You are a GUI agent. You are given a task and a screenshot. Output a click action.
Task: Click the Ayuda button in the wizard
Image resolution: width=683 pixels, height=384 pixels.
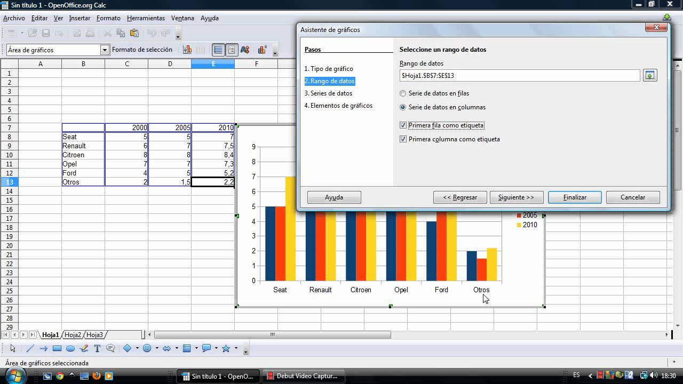click(x=334, y=197)
